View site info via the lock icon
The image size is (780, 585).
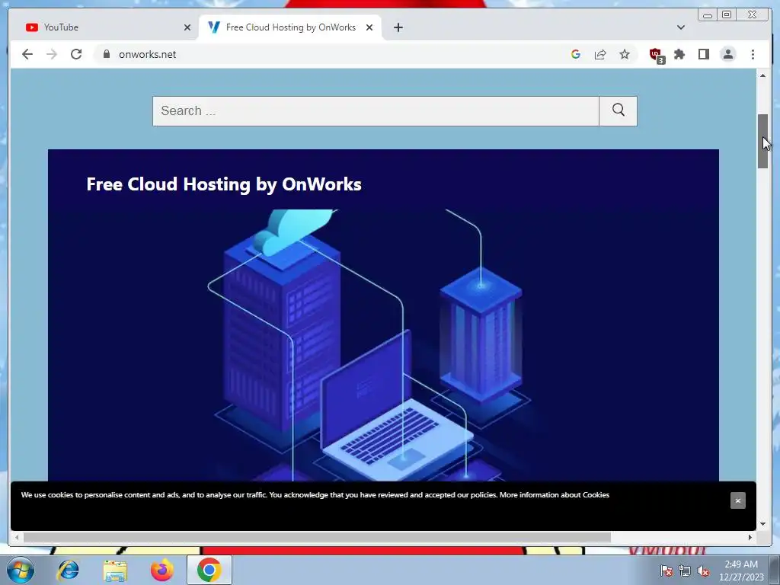(x=107, y=54)
